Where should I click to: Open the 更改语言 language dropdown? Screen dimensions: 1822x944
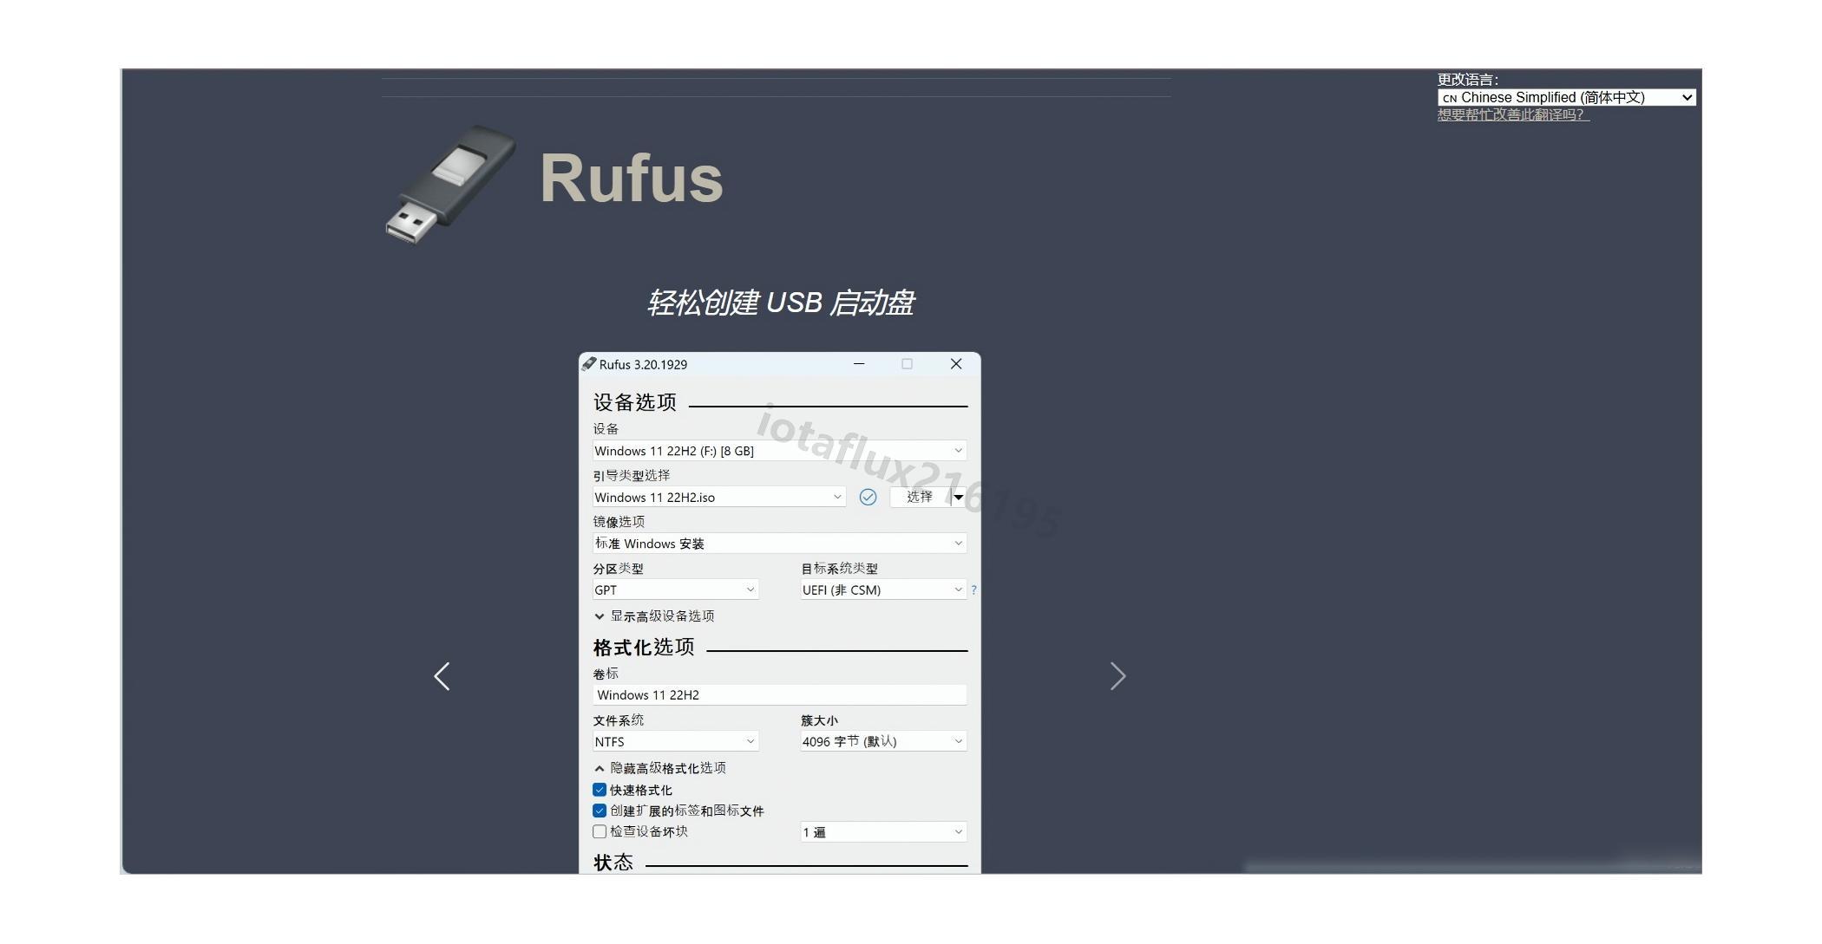[x=1566, y=97]
